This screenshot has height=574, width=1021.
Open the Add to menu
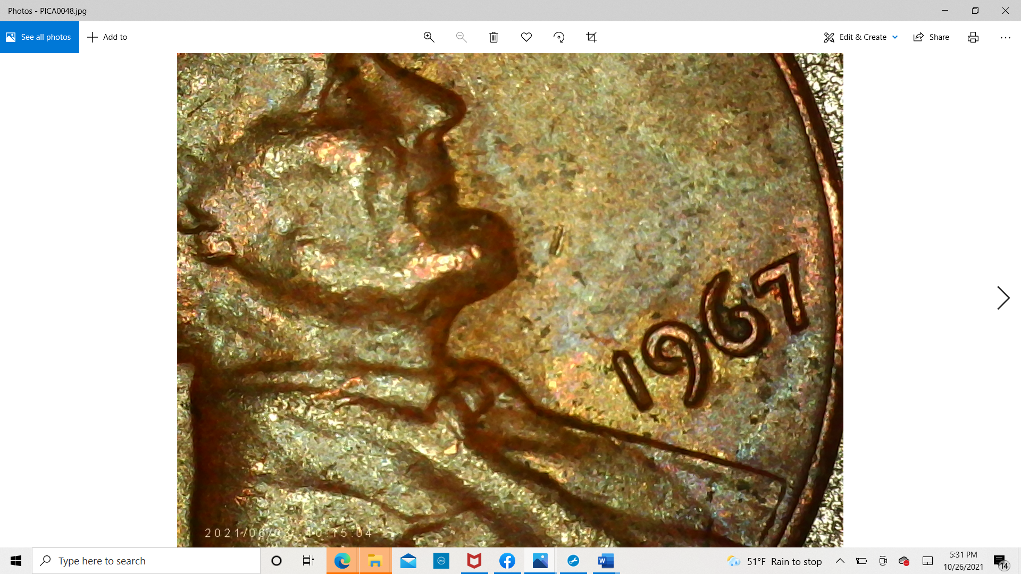coord(107,37)
